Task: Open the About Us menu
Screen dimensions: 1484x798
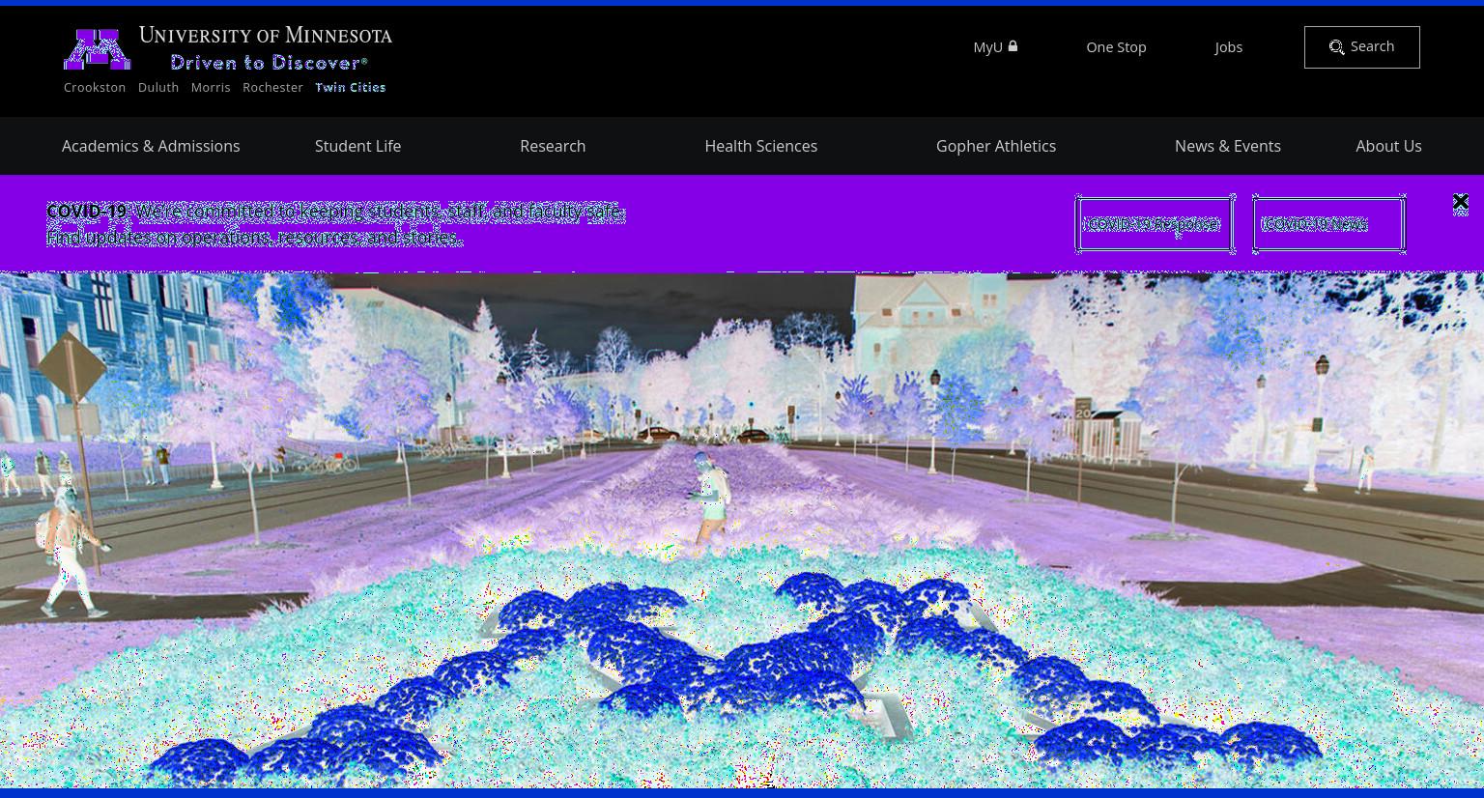Action: 1388,146
